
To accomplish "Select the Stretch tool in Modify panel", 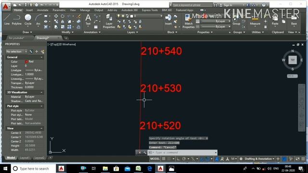I will pyautogui.click(x=56, y=27).
